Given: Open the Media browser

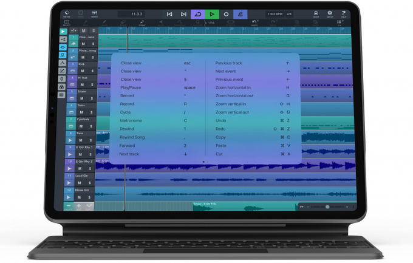Looking at the screenshot, I should click(x=67, y=14).
